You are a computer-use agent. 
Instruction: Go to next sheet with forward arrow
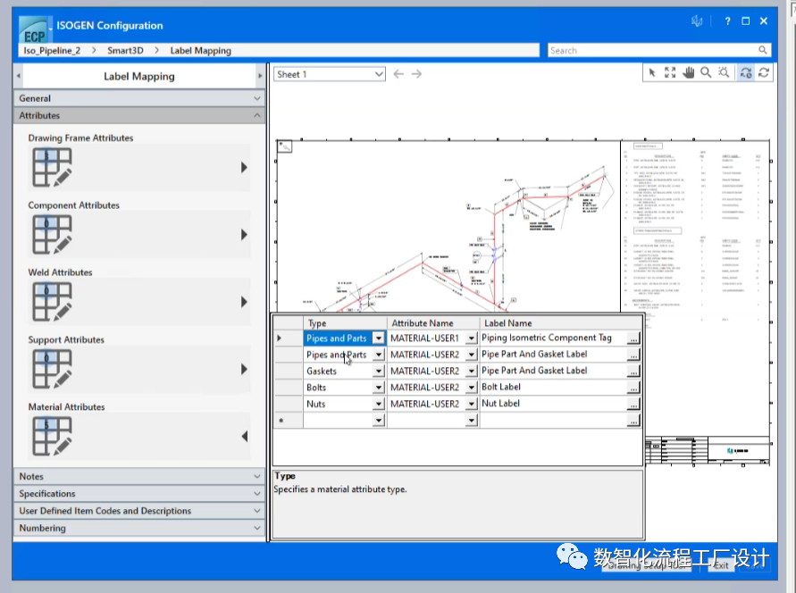417,74
